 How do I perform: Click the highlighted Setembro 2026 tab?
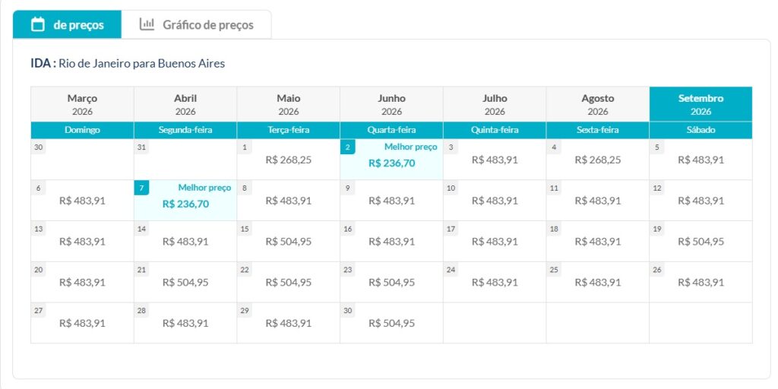click(701, 104)
